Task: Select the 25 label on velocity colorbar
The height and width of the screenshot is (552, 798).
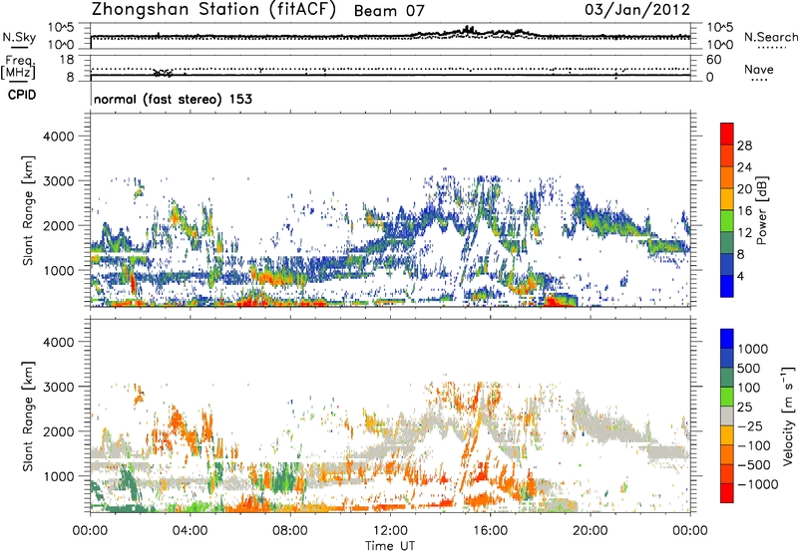Action: tap(744, 408)
